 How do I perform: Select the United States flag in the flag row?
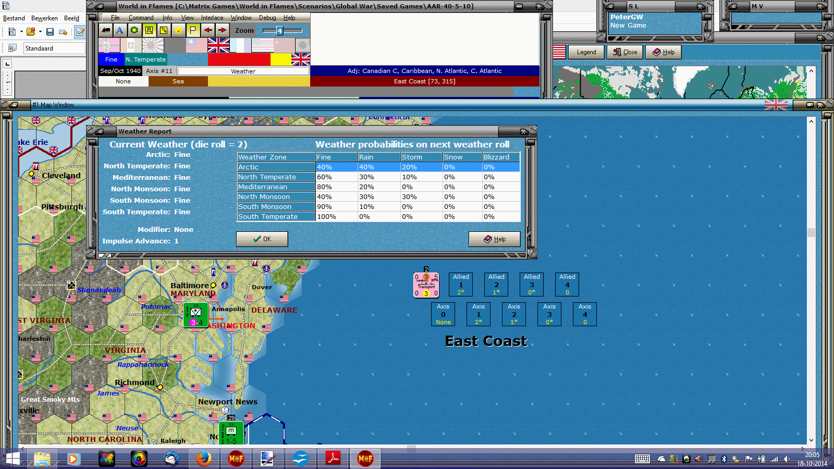[262, 45]
